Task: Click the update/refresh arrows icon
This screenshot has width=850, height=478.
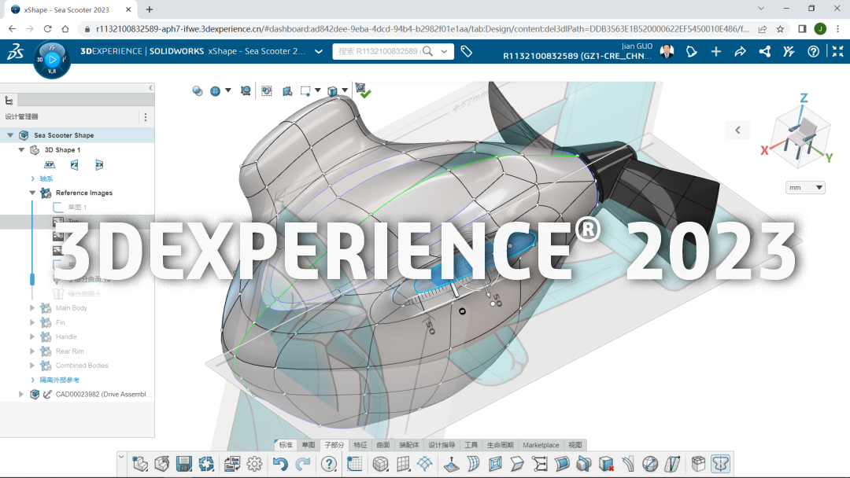Action: coord(206,464)
